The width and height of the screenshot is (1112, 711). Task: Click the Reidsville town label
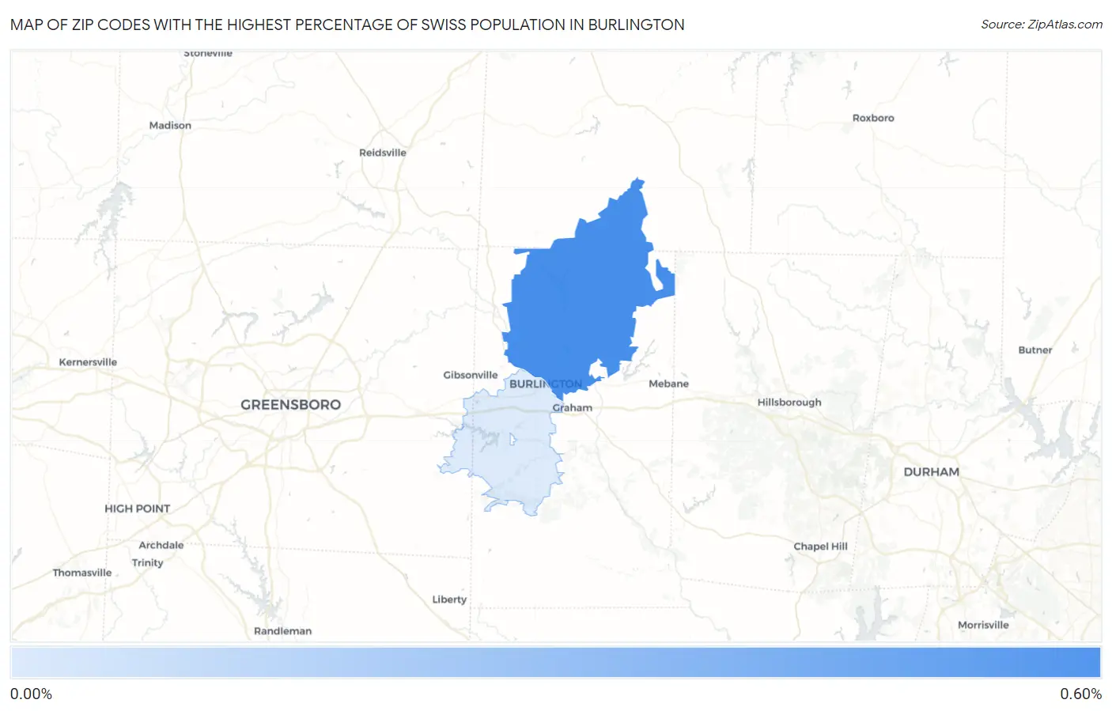(382, 153)
